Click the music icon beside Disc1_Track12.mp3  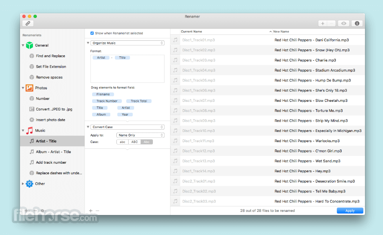click(175, 151)
